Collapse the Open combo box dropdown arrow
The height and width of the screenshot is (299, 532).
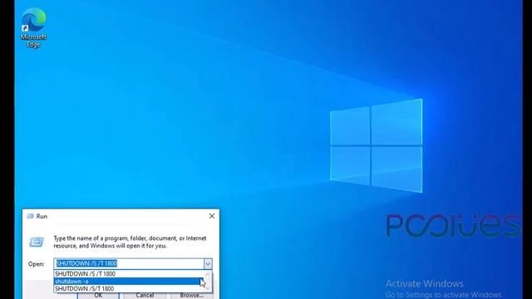pyautogui.click(x=208, y=263)
